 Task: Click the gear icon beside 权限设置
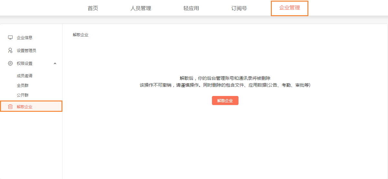pos(10,63)
